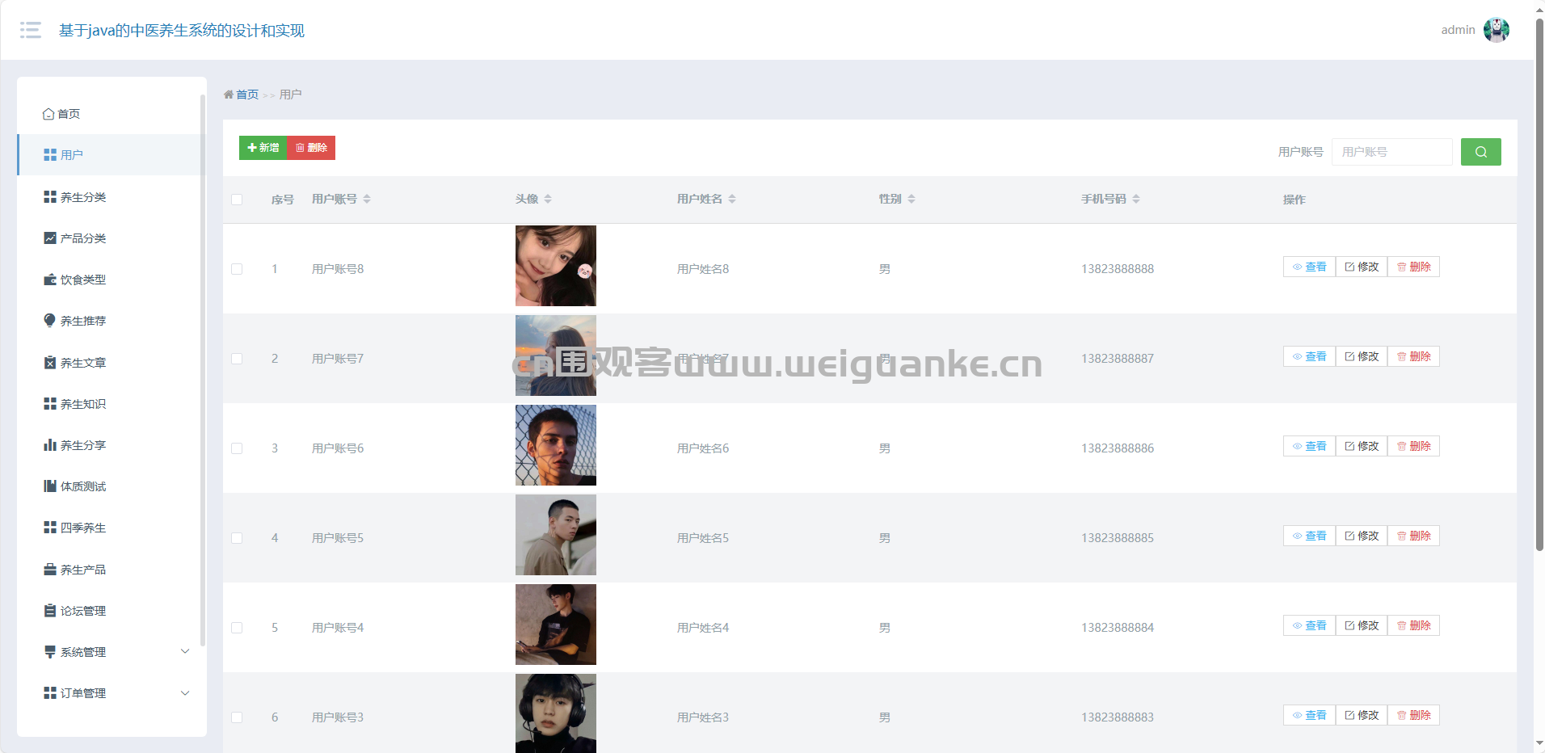Open 养生推荐 lightbulb icon in sidebar
Viewport: 1545px width, 753px height.
point(50,321)
